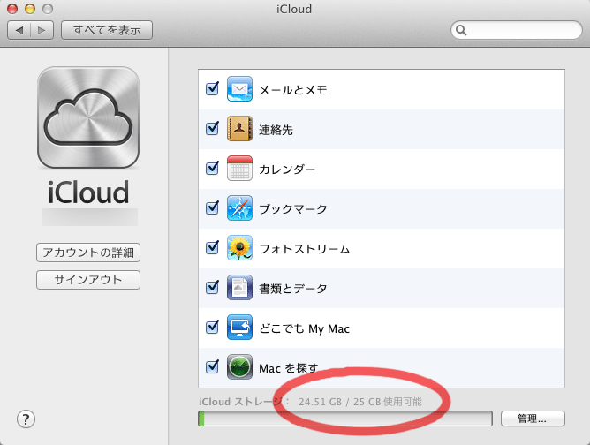Viewport: 590px width, 445px height.
Task: Select the フォトストリーム label text
Action: point(305,249)
